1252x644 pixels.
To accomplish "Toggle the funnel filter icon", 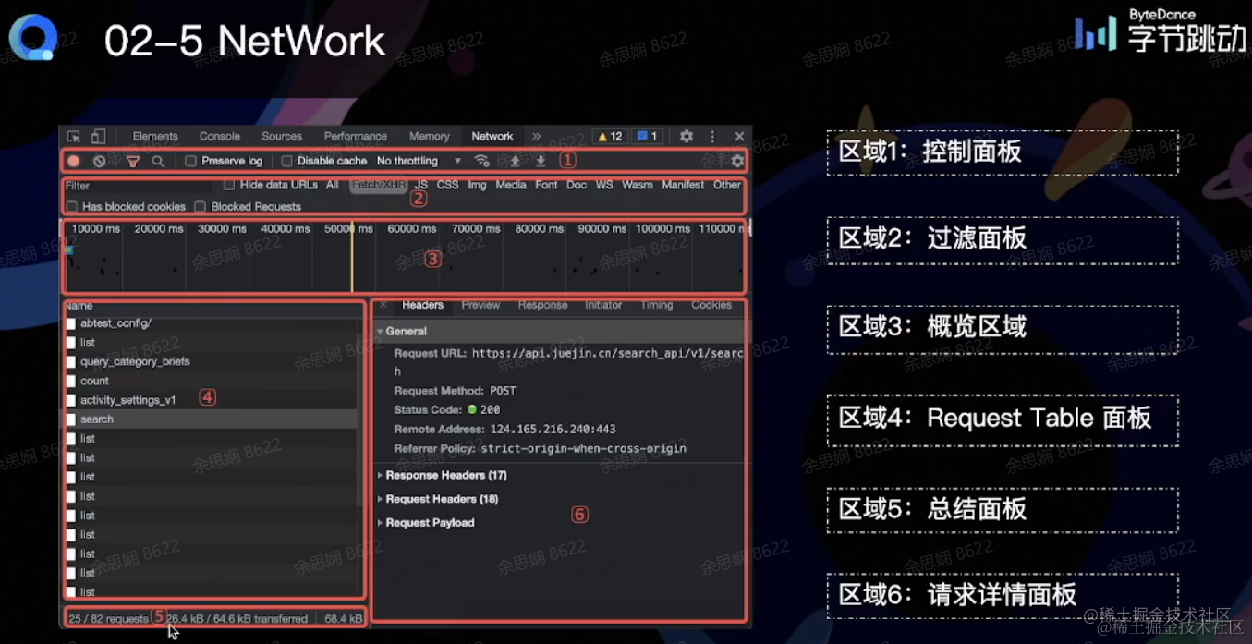I will 133,161.
